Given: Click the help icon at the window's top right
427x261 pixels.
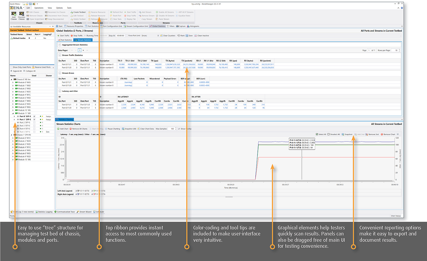Looking at the screenshot, I should tap(402, 8).
